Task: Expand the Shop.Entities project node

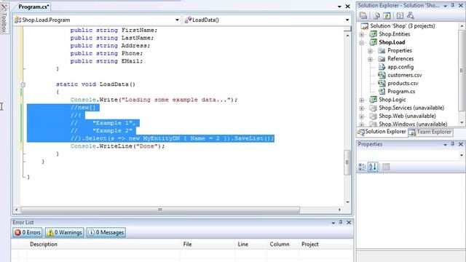Action: [362, 34]
